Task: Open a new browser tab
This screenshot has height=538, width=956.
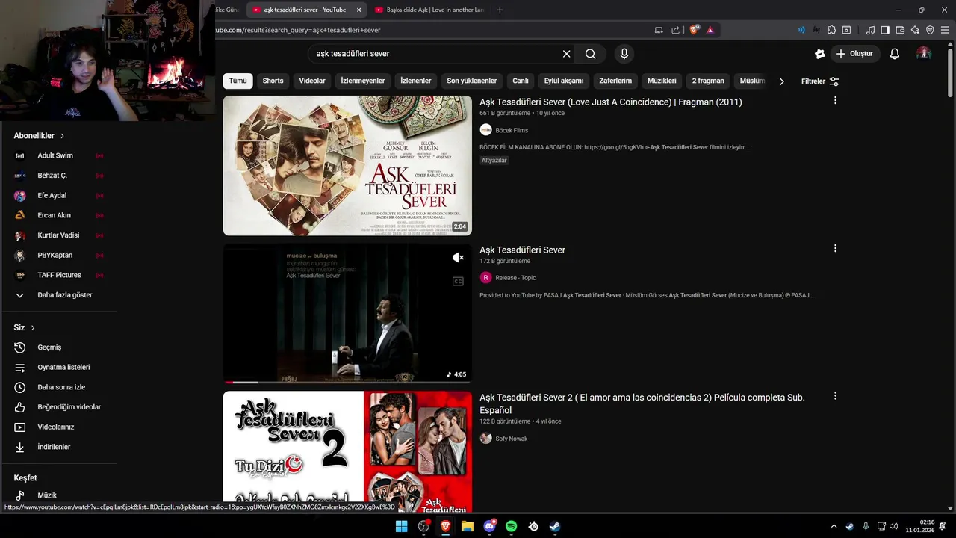Action: [500, 10]
